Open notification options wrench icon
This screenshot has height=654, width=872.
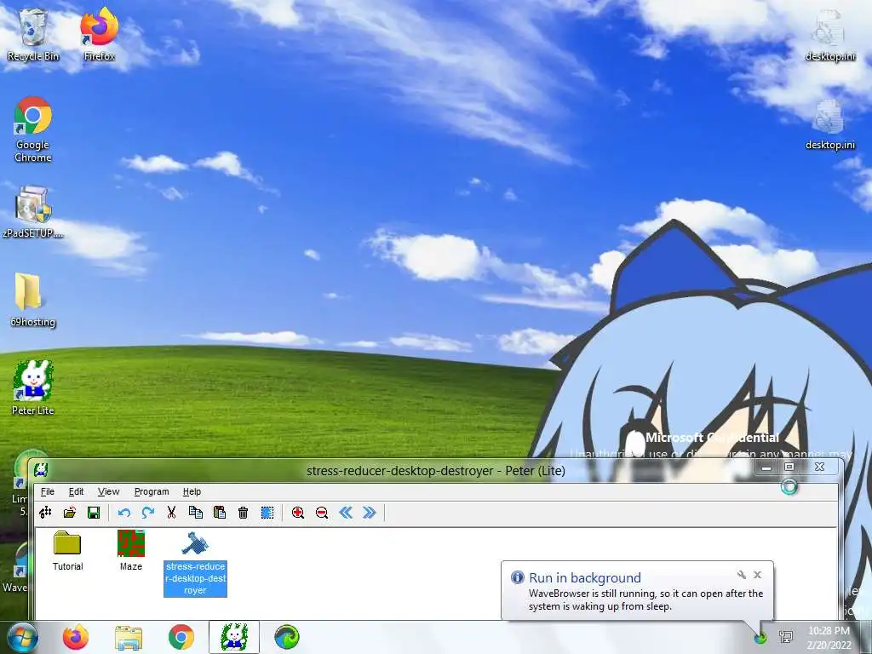pyautogui.click(x=742, y=575)
